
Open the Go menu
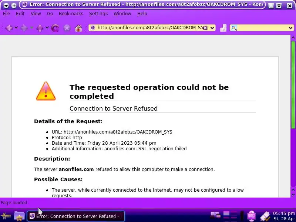click(50, 14)
